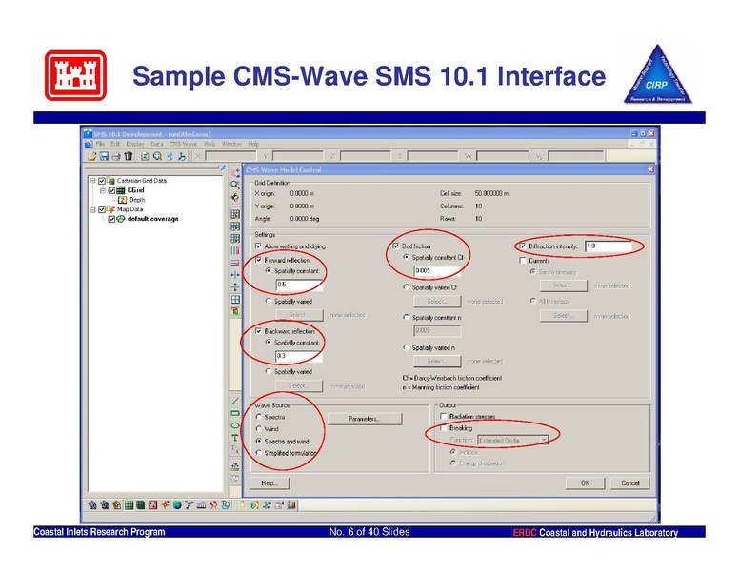Screen dimensions: 739x571
Task: Click the red Particle module icon
Action: [x=213, y=505]
